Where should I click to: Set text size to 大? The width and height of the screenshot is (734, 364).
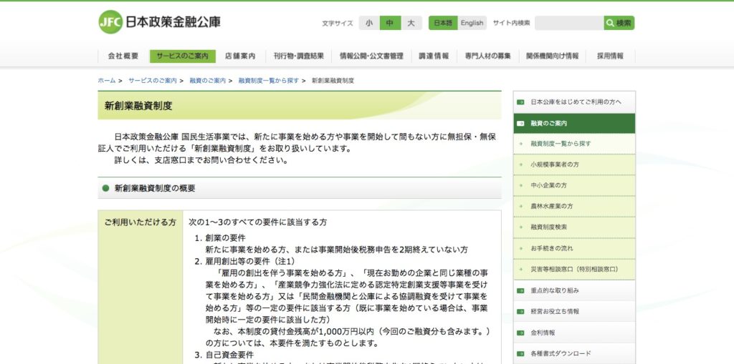(411, 23)
